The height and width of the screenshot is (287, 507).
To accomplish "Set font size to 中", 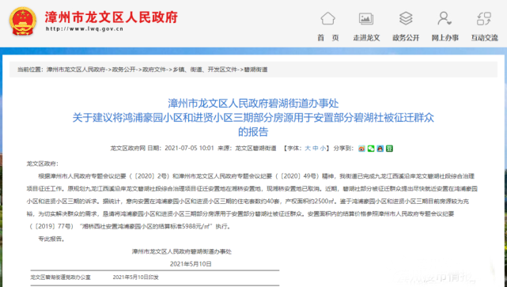I will 316,149.
